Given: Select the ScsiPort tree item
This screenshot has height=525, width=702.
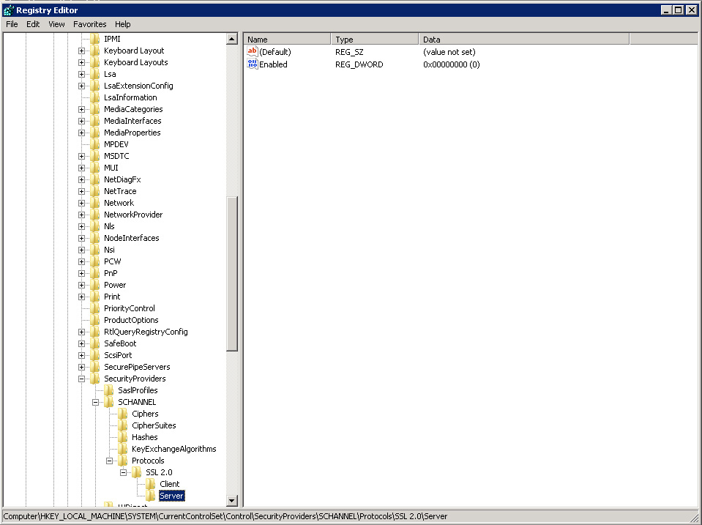Looking at the screenshot, I should tap(118, 355).
